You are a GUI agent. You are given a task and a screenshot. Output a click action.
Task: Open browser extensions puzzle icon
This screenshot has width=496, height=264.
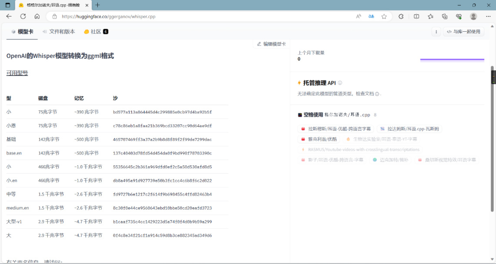[401, 16]
